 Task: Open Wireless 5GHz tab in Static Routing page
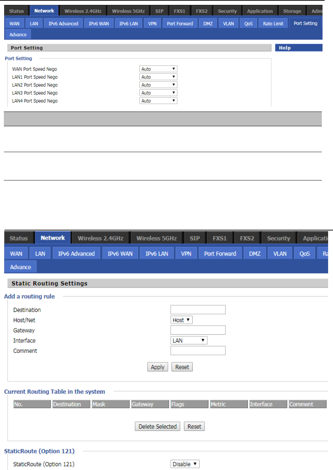[x=156, y=238]
